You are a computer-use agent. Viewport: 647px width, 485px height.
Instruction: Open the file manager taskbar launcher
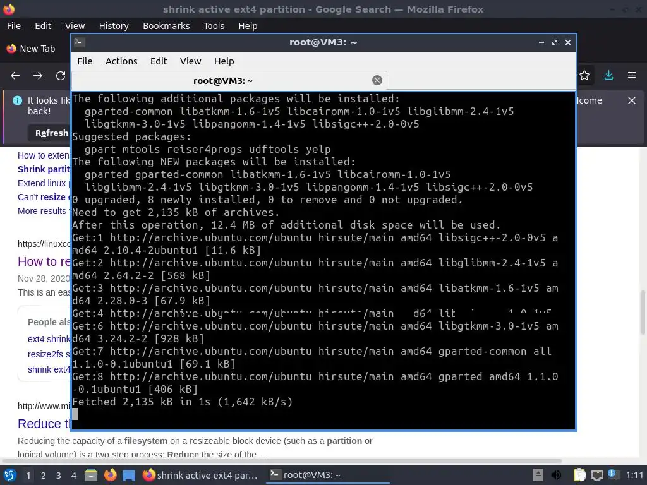(91, 475)
